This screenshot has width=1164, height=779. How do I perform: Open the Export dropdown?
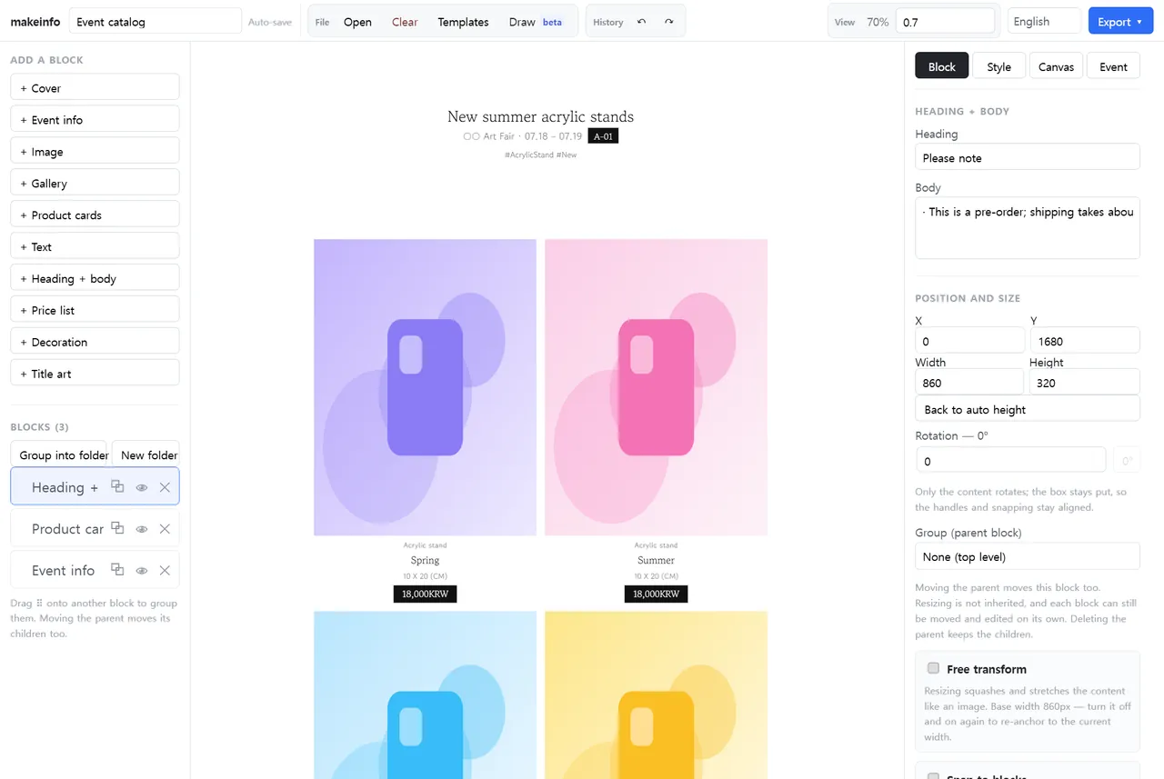click(1120, 22)
